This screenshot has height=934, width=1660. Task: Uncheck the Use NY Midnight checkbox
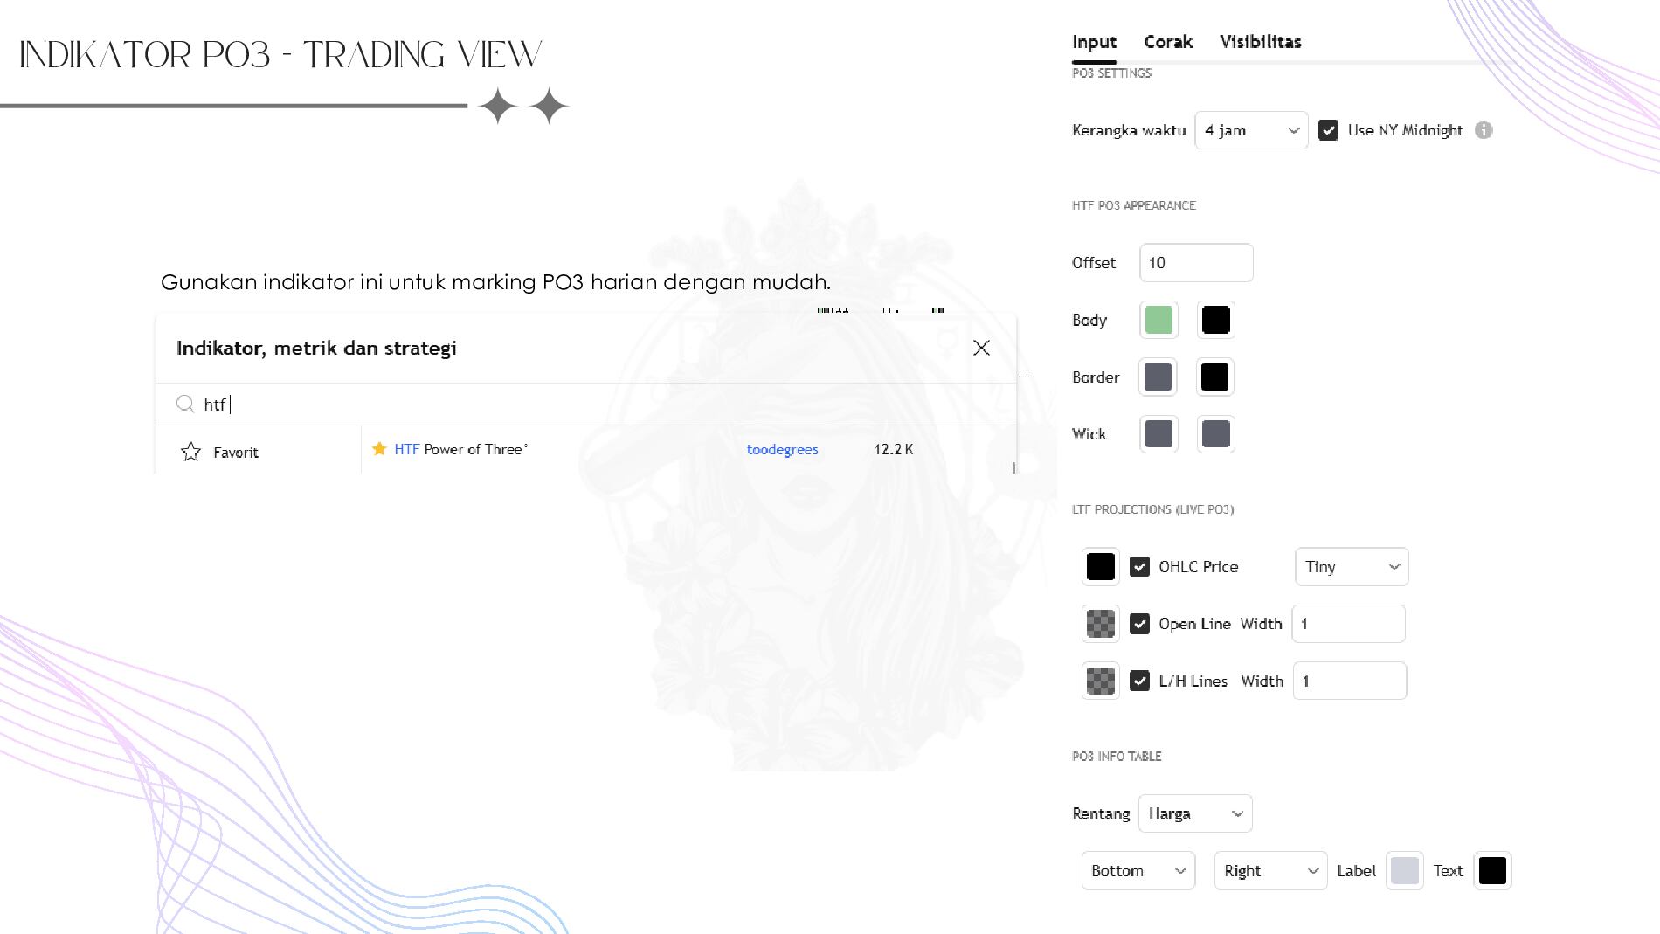coord(1328,130)
